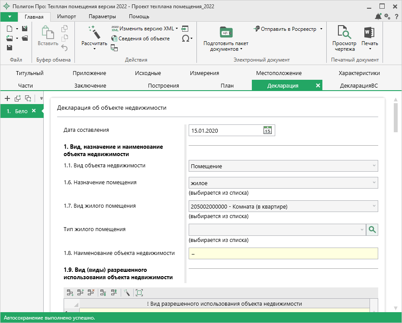Click the notification bell icon

[x=378, y=16]
